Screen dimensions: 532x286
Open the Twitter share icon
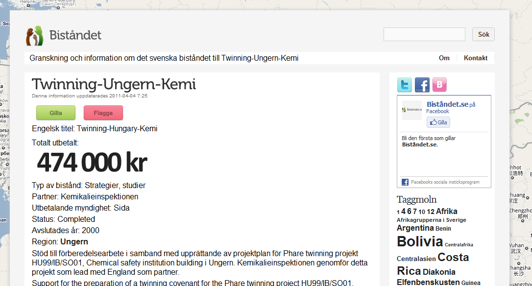coord(405,85)
